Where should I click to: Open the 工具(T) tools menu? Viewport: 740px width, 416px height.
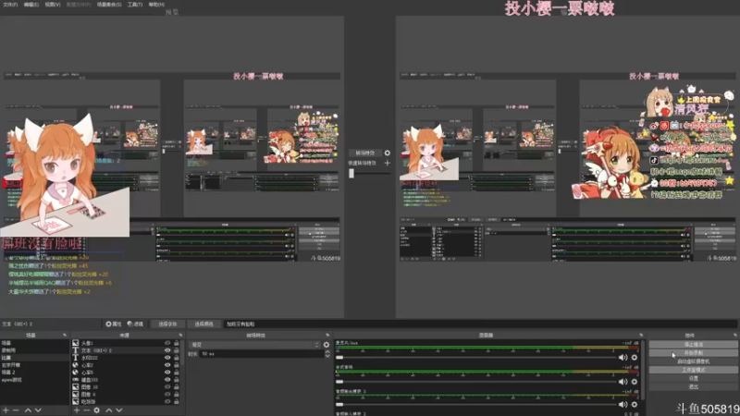(x=135, y=5)
